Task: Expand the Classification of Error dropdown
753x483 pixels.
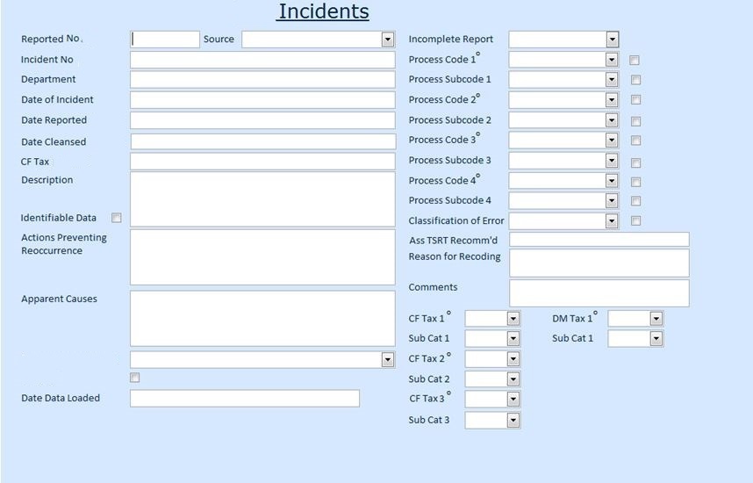Action: pyautogui.click(x=612, y=221)
